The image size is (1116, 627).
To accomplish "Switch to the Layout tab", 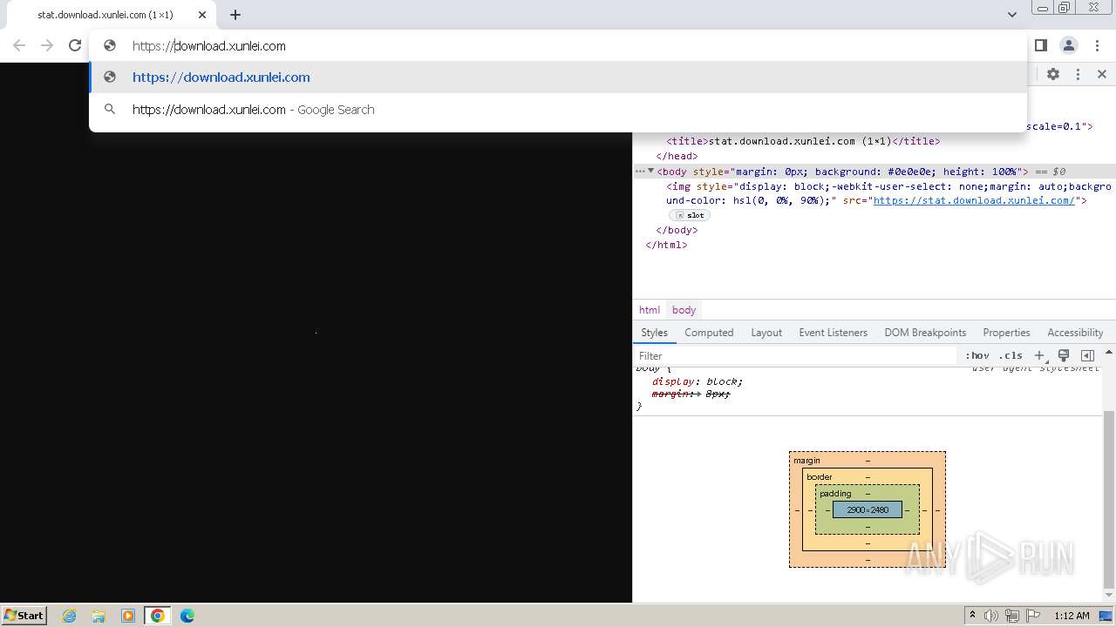I will click(766, 333).
